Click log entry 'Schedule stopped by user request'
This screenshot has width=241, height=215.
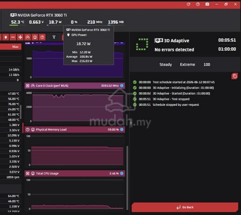pyautogui.click(x=176, y=105)
